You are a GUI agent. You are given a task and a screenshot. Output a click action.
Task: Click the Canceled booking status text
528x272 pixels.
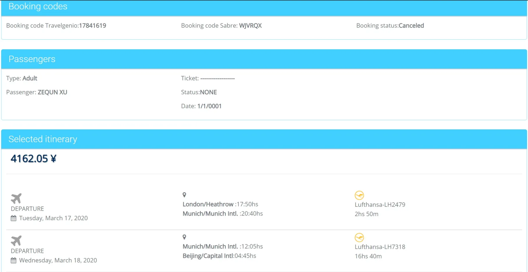click(x=411, y=25)
